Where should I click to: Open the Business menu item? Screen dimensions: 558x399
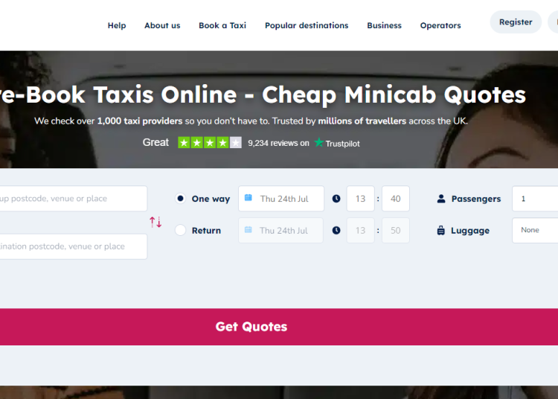coord(385,25)
